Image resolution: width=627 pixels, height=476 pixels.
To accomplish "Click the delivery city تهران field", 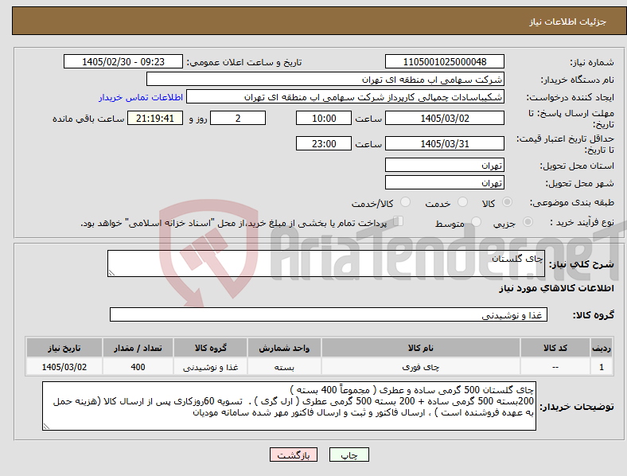I will click(x=444, y=182).
